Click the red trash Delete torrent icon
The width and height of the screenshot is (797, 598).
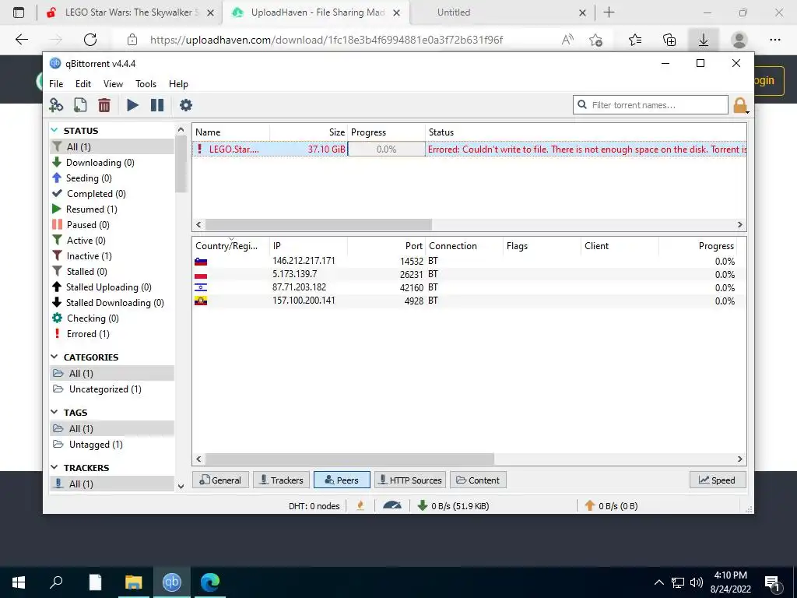[104, 105]
